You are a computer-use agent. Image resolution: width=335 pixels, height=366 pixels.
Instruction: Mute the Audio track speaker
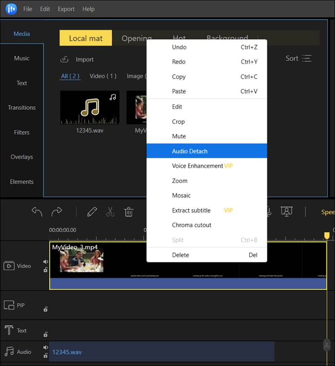click(x=45, y=347)
